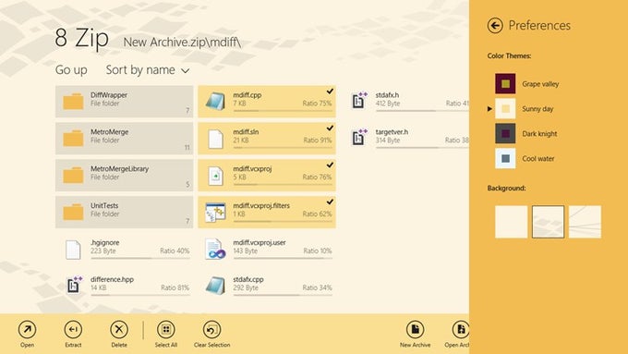Viewport: 628px width, 354px height.
Task: Click the mdiff.vcxproj file icon
Action: point(215,176)
